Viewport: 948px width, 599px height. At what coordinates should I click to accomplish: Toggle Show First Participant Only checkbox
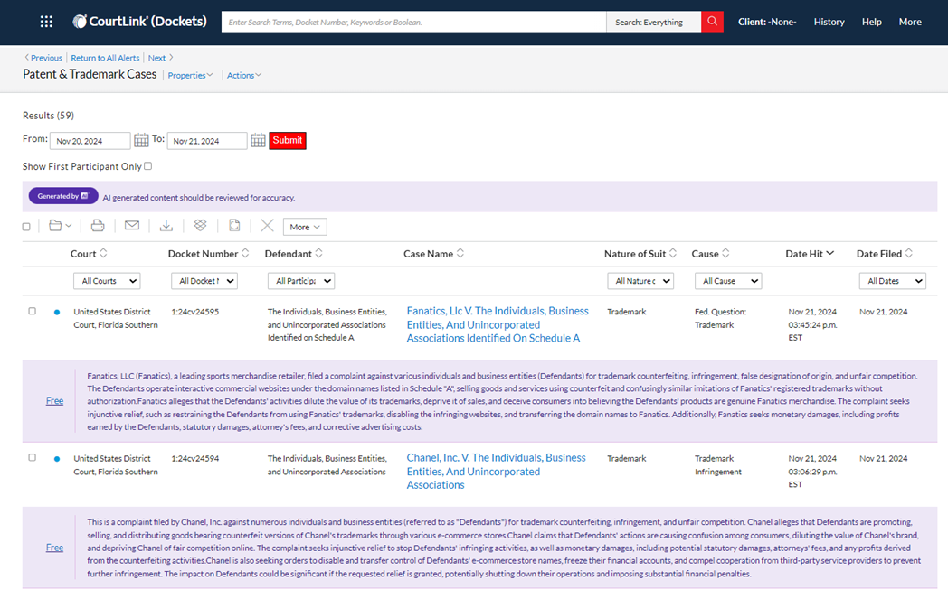[x=148, y=166]
